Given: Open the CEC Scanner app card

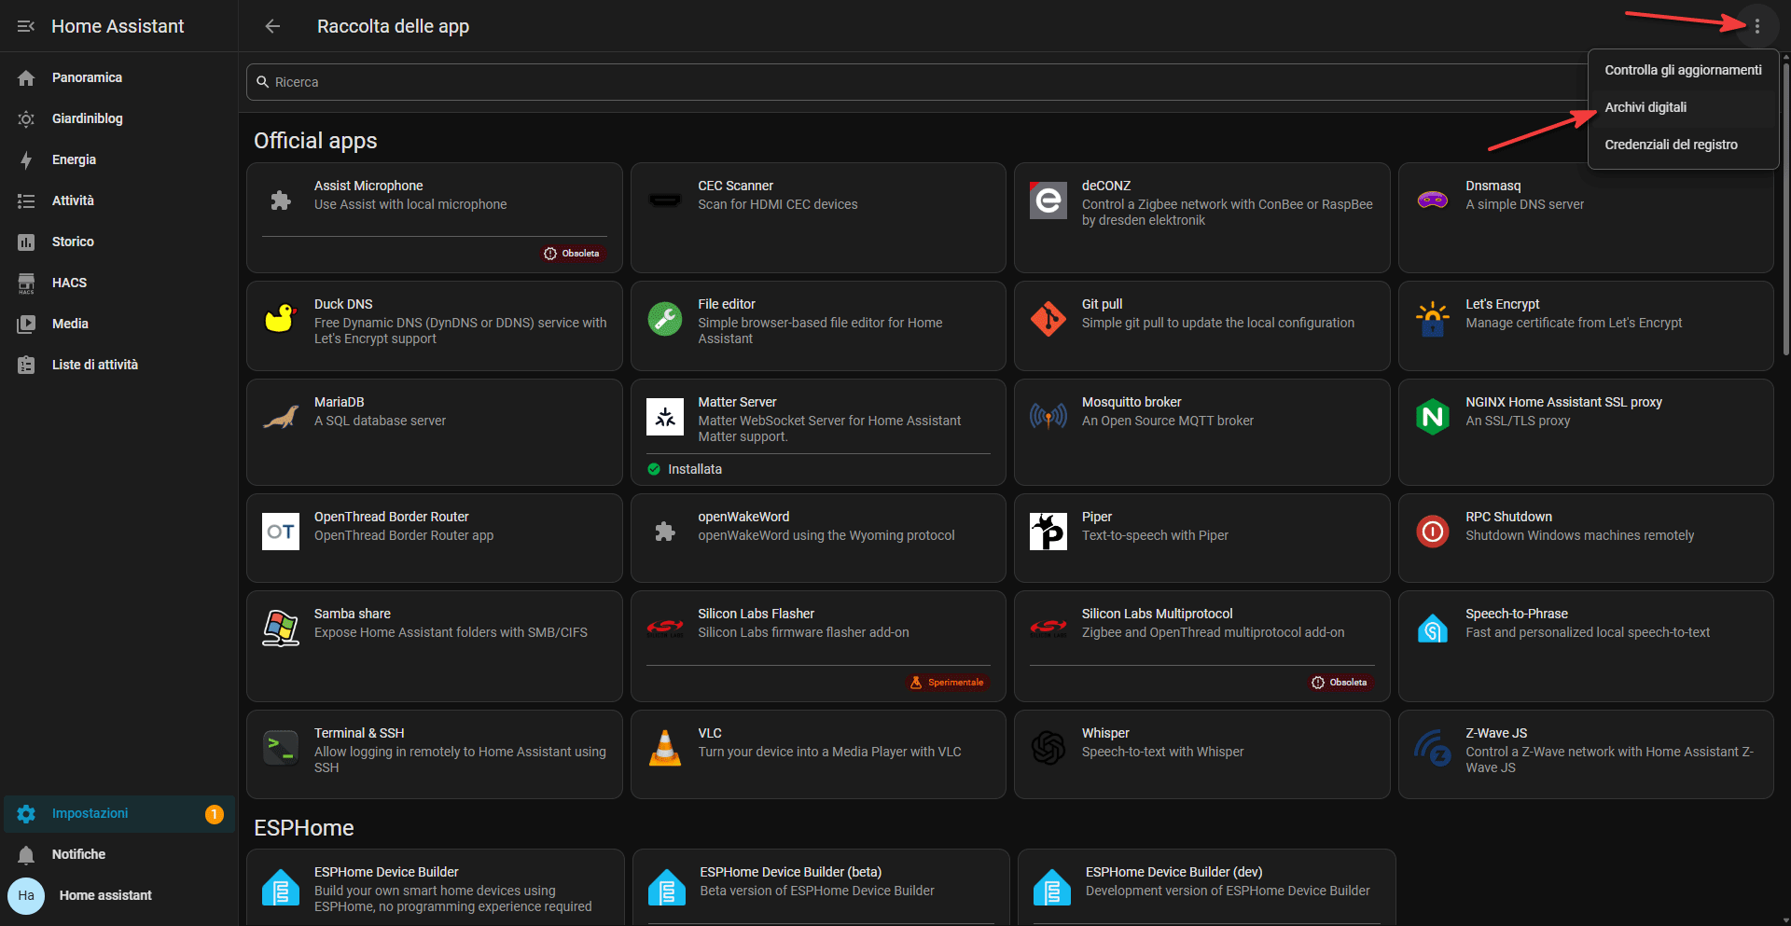Looking at the screenshot, I should click(818, 218).
